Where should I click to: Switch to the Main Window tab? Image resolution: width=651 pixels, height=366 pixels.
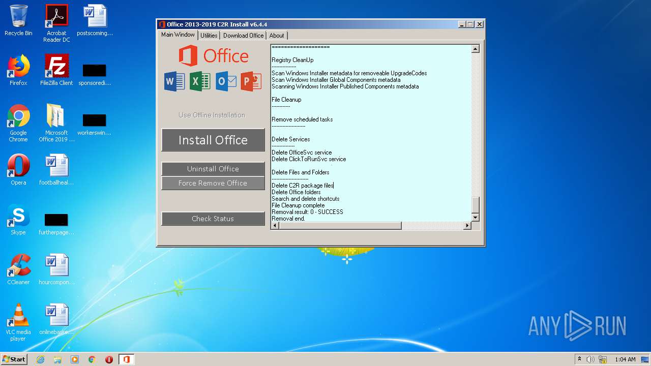point(178,35)
